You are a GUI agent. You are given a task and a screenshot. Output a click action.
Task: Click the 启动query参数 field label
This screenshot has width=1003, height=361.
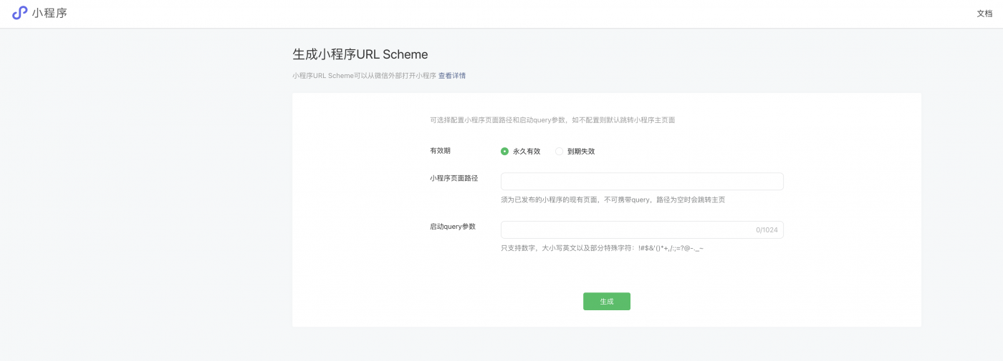pyautogui.click(x=452, y=227)
